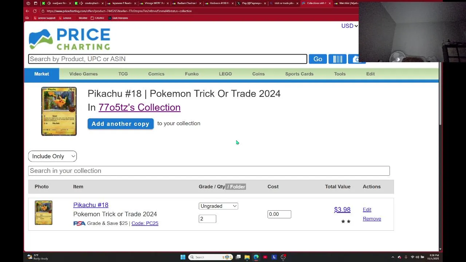Open the TCG menu

tap(123, 74)
